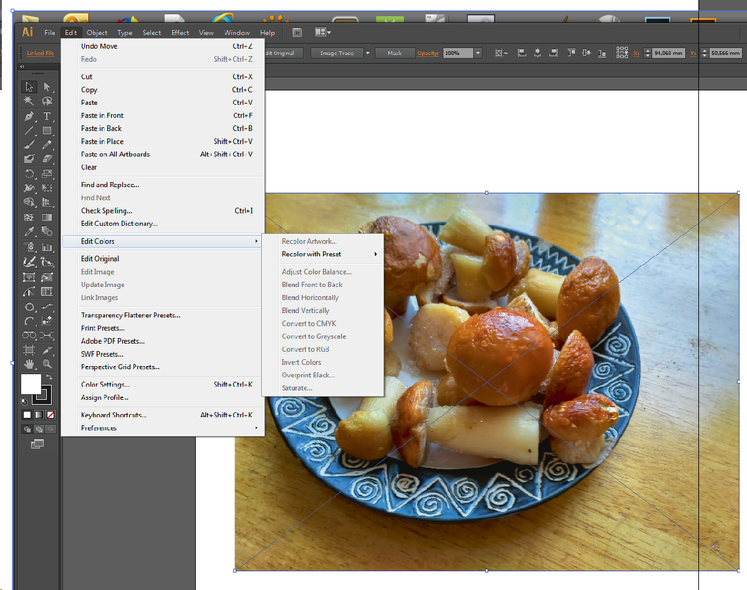This screenshot has height=590, width=747.
Task: Open the Opacity percentage dropdown arrow
Action: coord(478,53)
